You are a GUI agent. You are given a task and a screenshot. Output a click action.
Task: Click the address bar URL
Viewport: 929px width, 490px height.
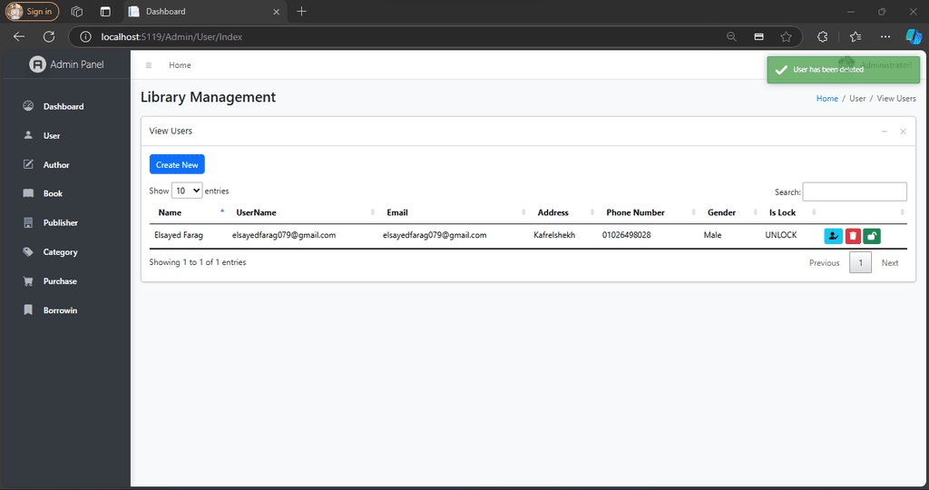[171, 36]
